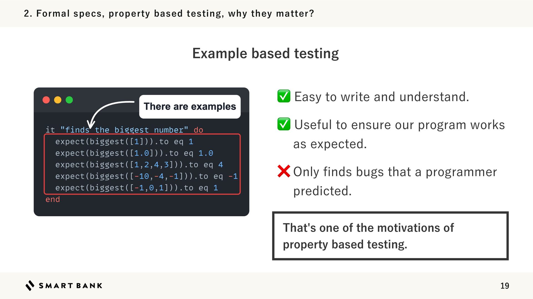Screen dimensions: 533x299
Task: Click the motivations of property based testing box
Action: [x=390, y=236]
